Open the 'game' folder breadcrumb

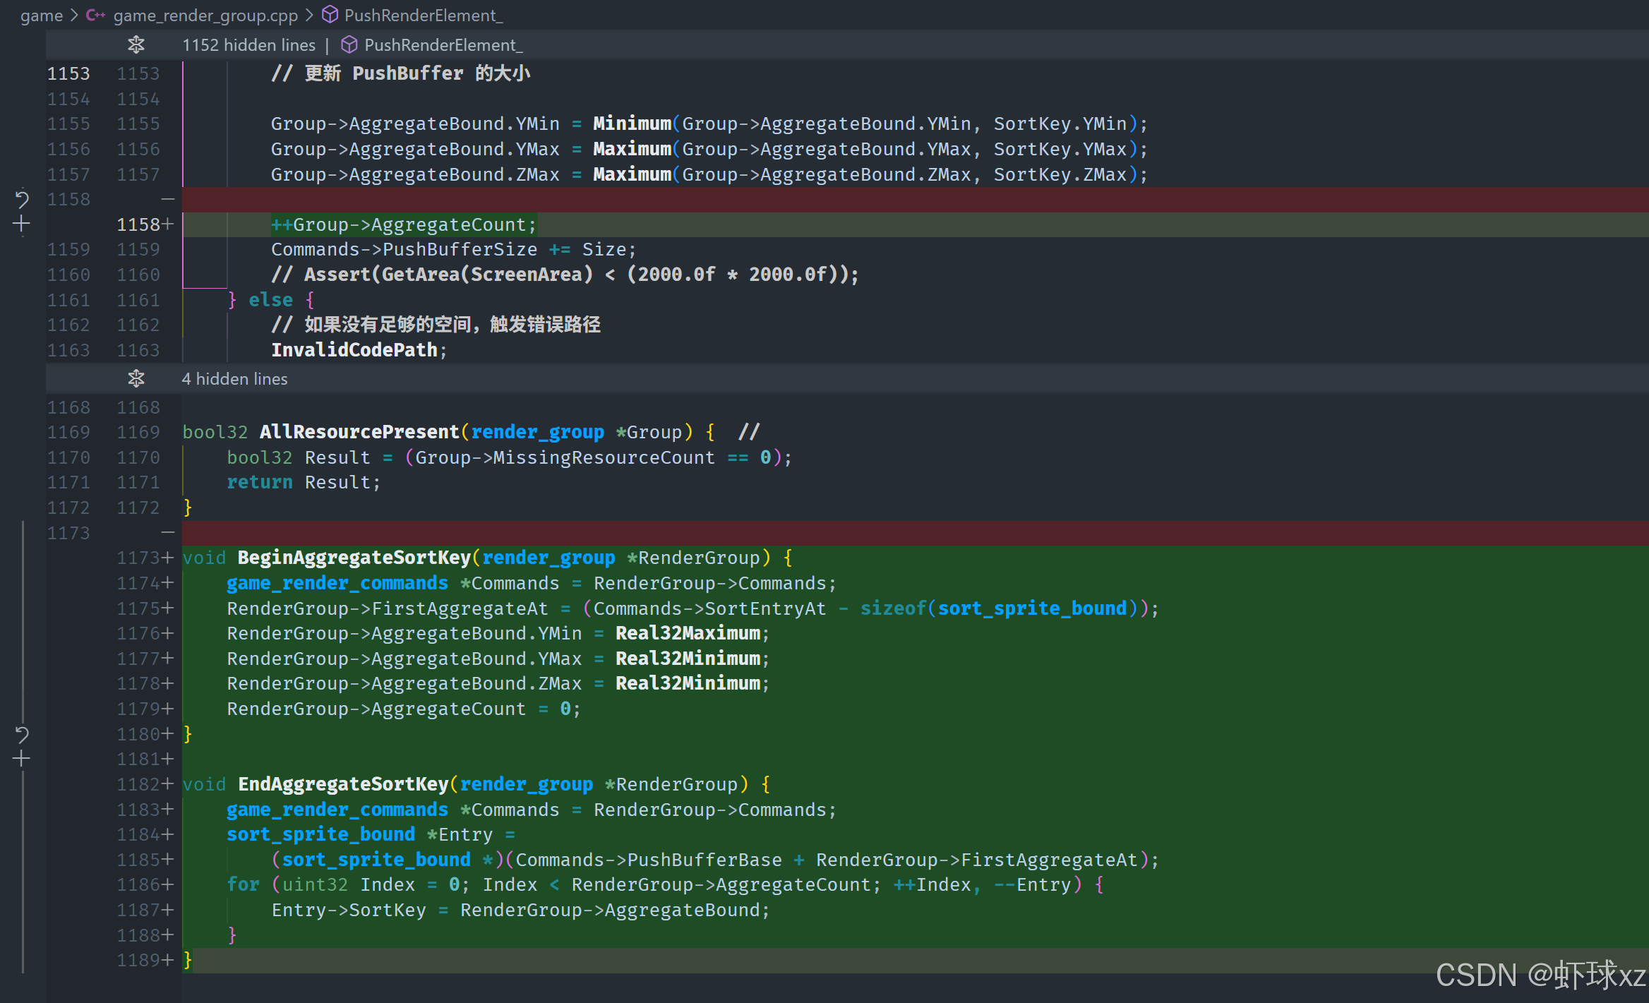tap(41, 15)
